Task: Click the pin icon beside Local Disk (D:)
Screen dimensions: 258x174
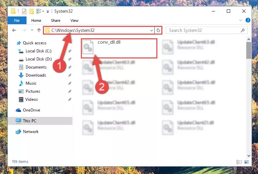Action: click(70, 59)
